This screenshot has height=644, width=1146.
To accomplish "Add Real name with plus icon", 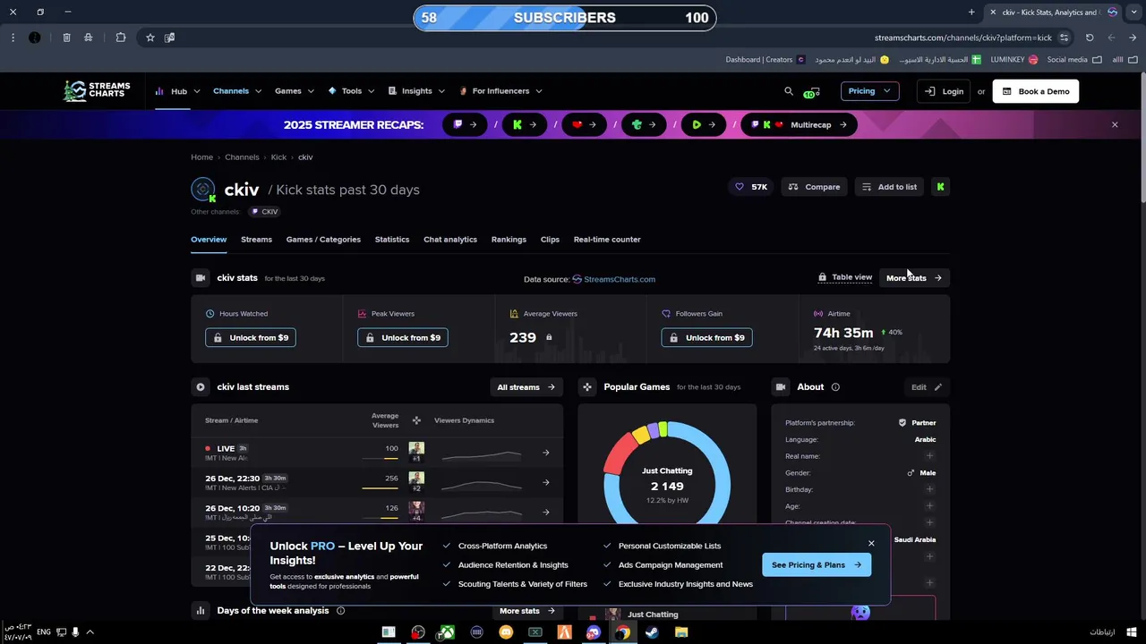I will [x=929, y=456].
